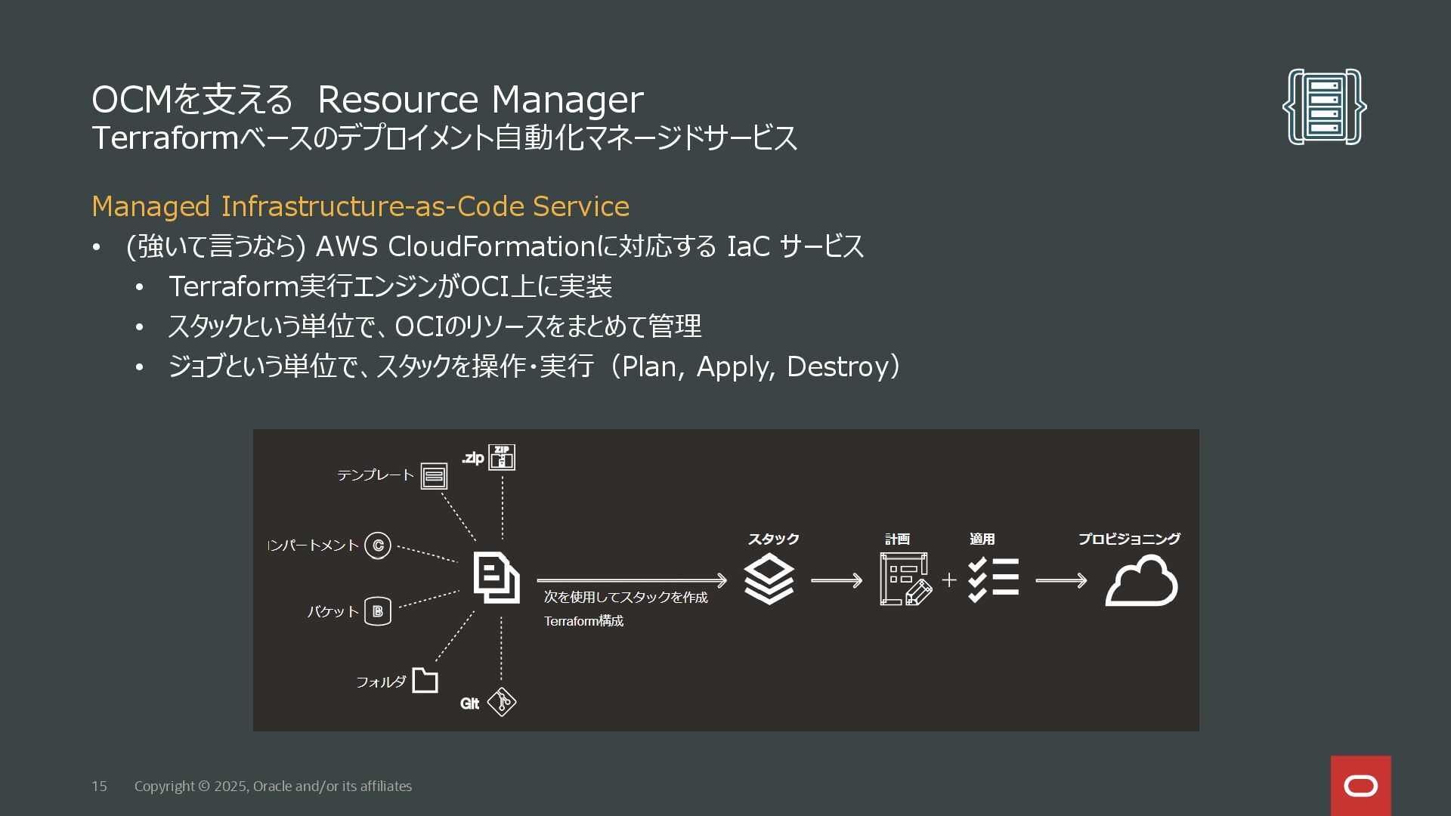Click the AWS CloudFormation bullet text
1451x816 pixels.
pos(494,246)
